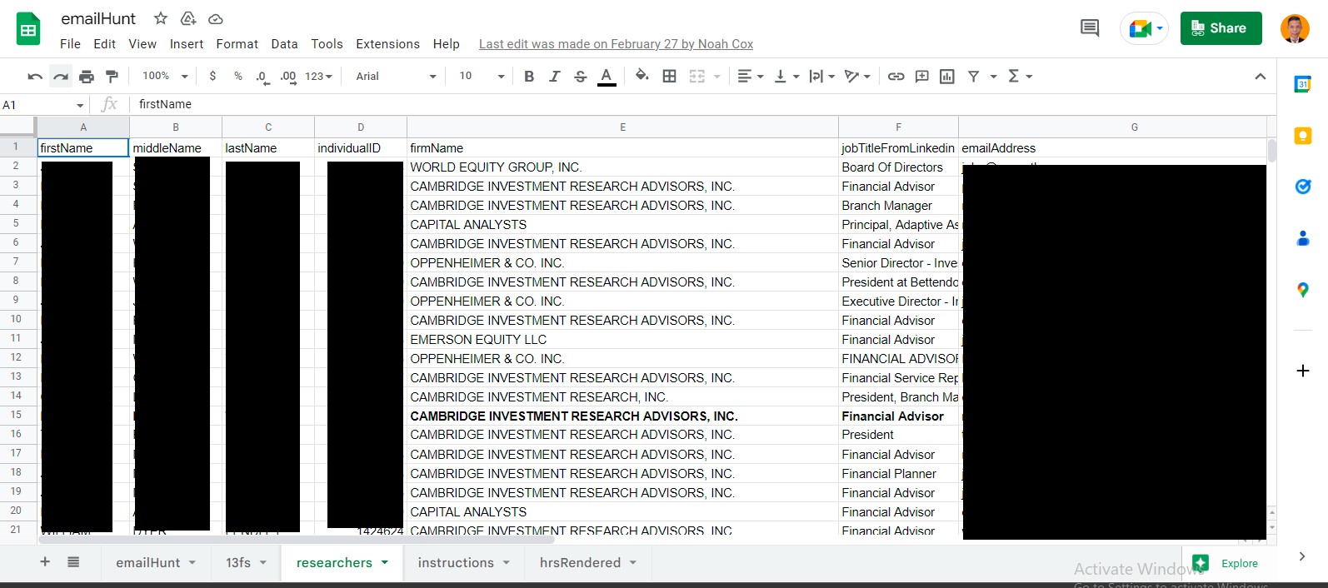Click the Share button
Viewport: 1328px width, 588px height.
click(x=1221, y=28)
